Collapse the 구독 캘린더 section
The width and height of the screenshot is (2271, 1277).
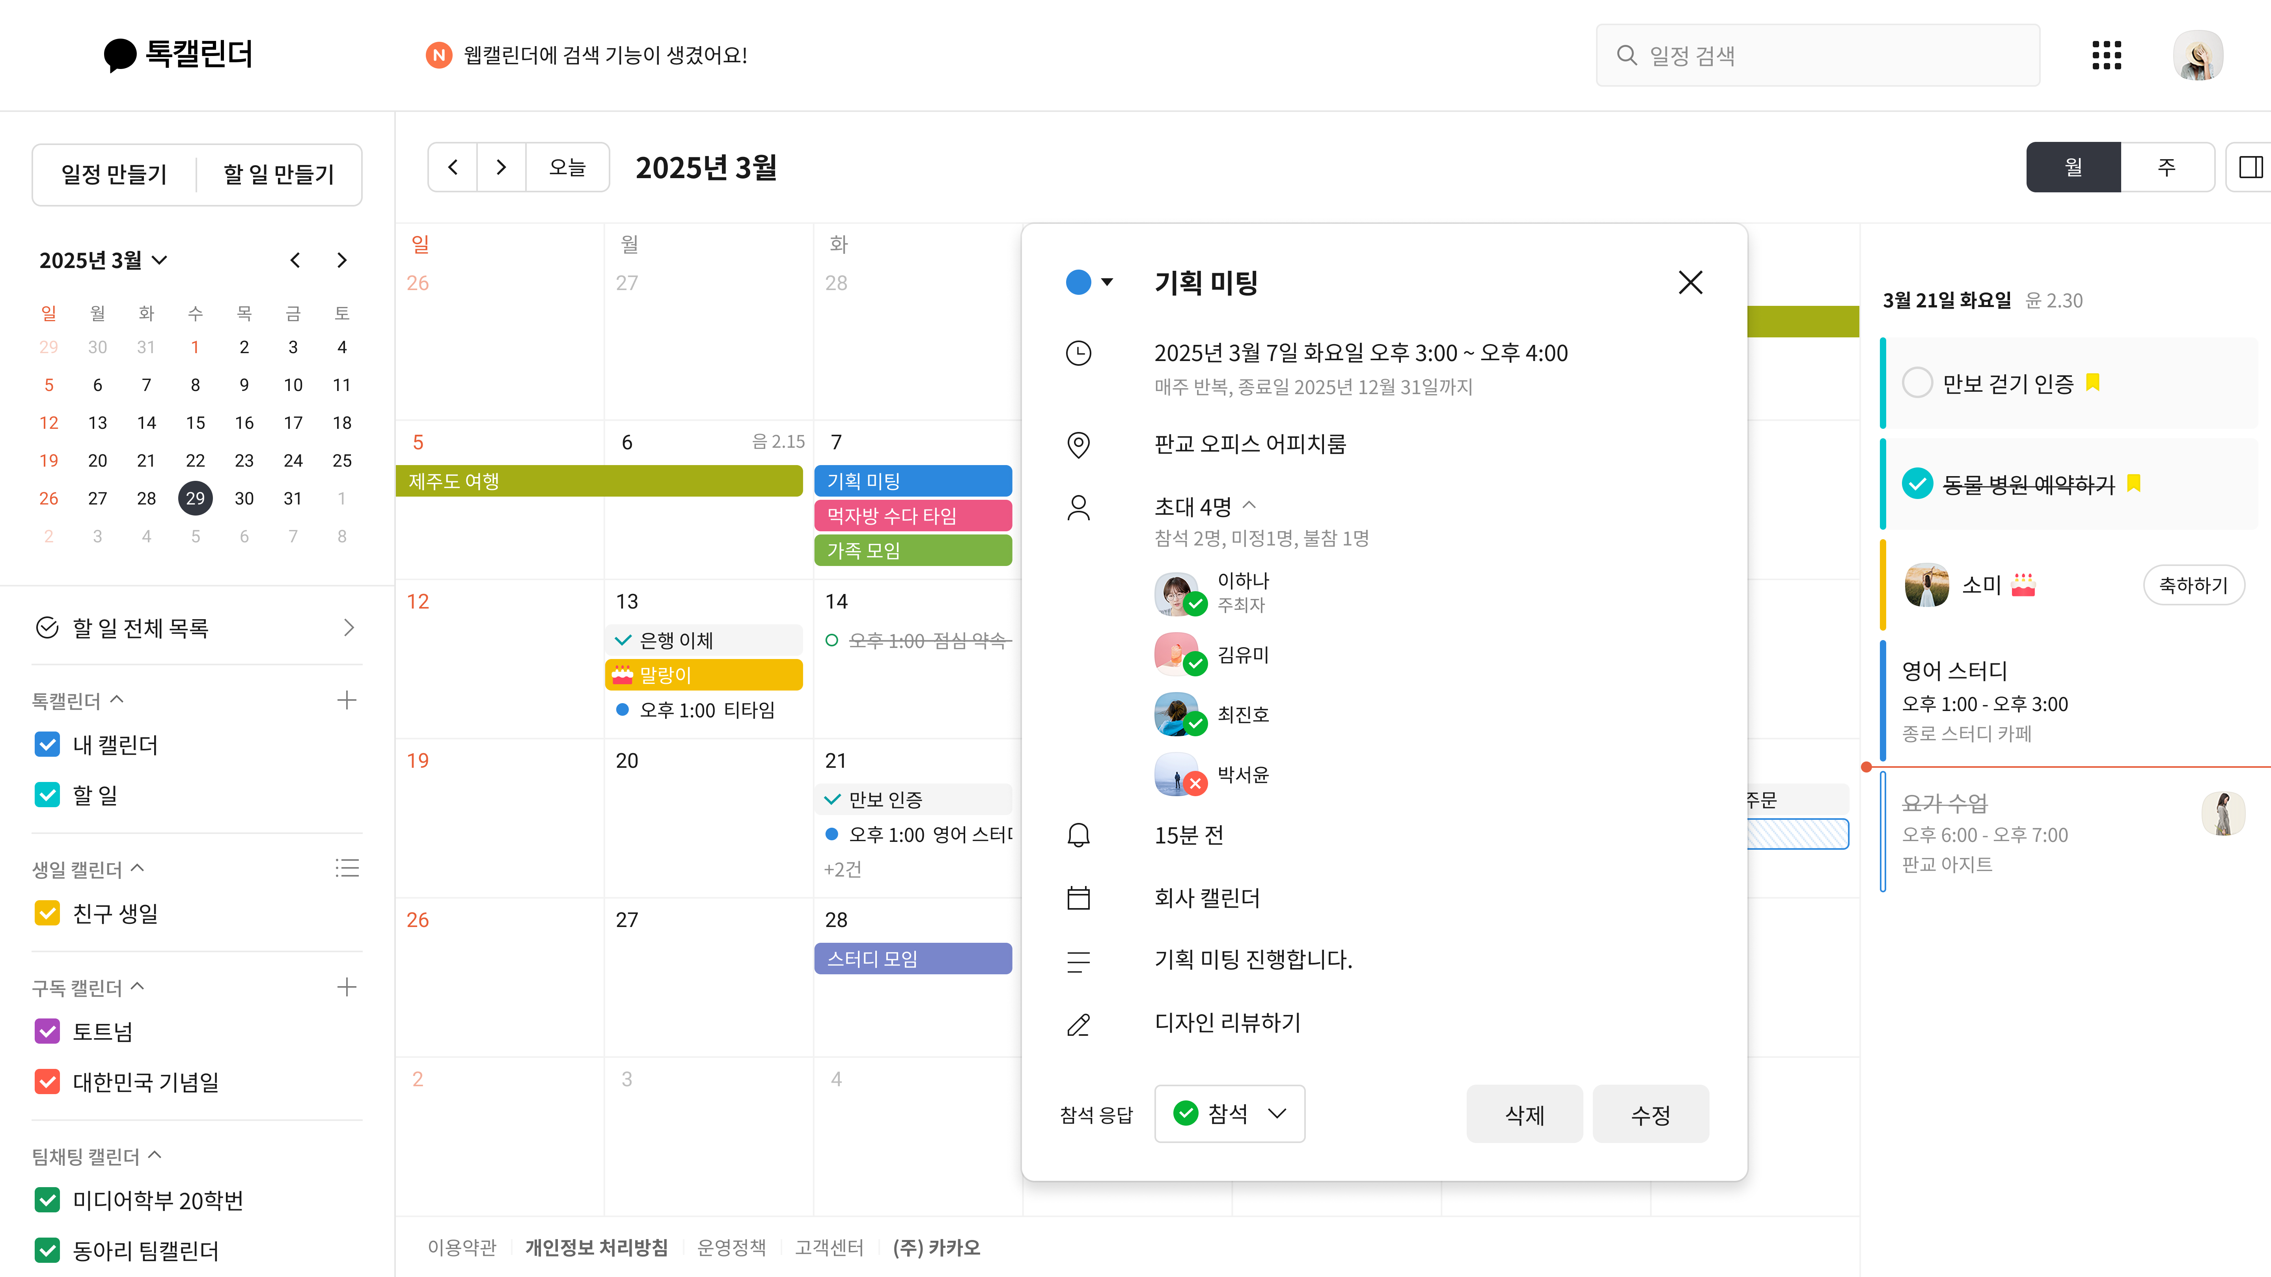tap(138, 986)
